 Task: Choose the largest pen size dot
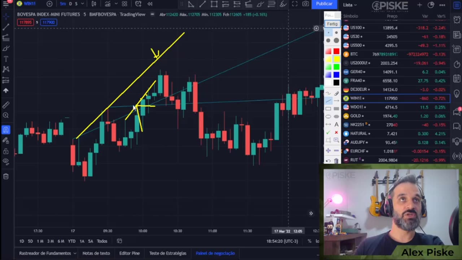coord(336,40)
